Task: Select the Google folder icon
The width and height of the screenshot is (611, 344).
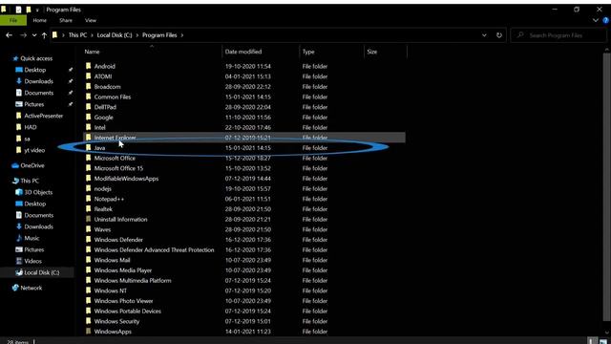Action: click(x=89, y=117)
